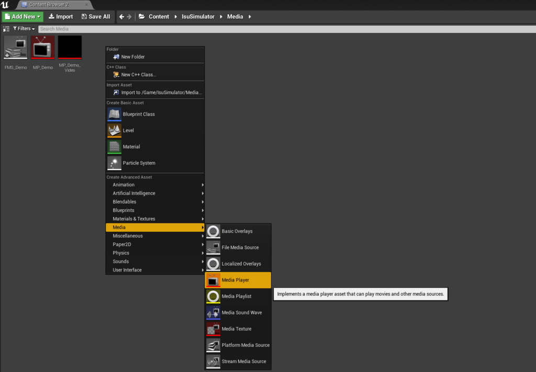Click the File Media Source icon
Screen dimensions: 536x372
[x=213, y=247]
